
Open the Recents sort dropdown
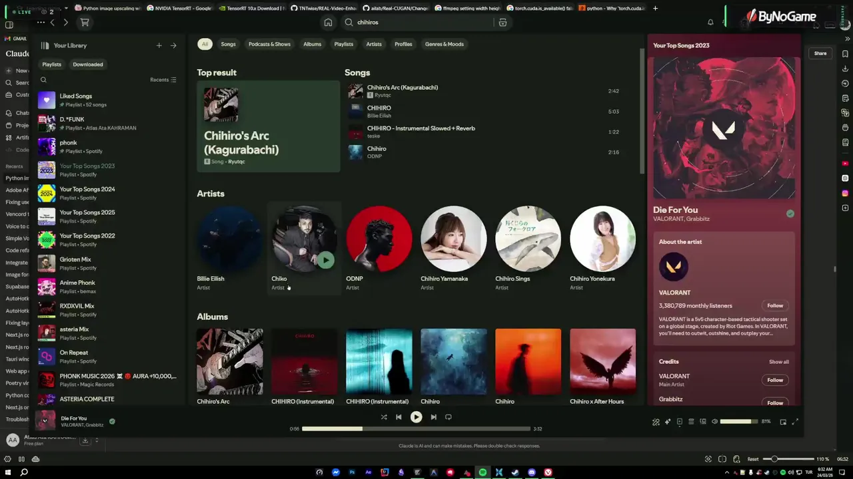point(163,80)
